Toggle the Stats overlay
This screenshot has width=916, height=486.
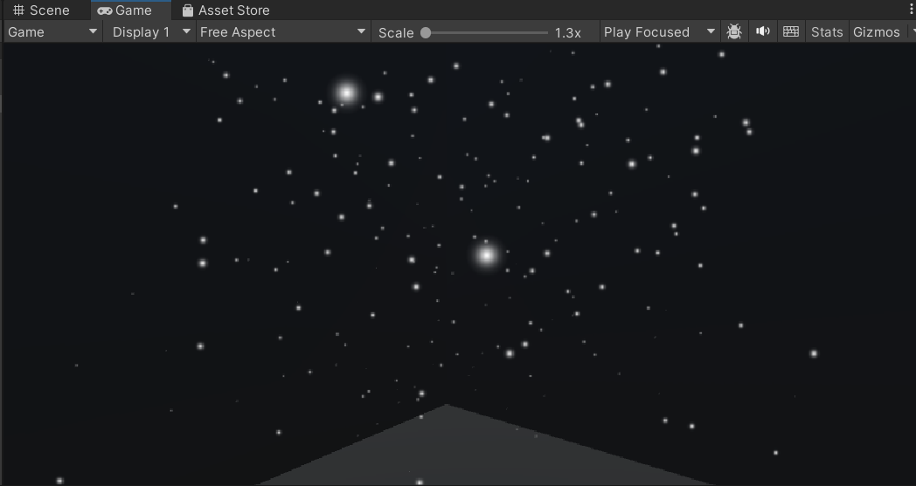pos(826,32)
